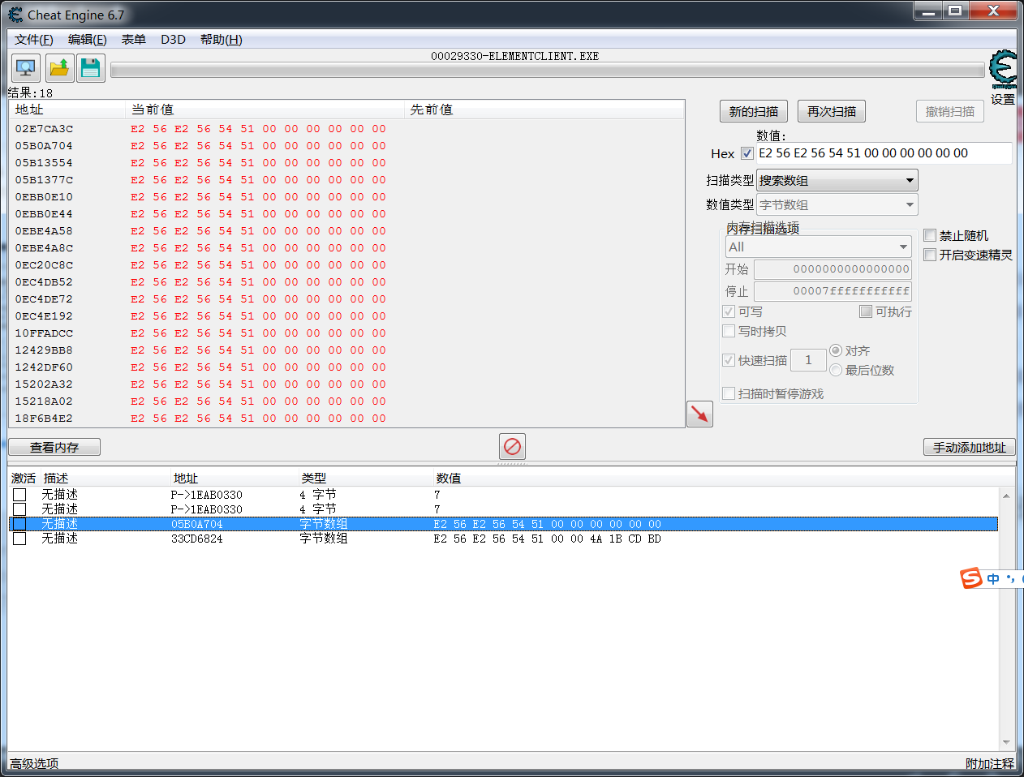Toggle the Hex checkbox
The height and width of the screenshot is (777, 1024).
click(x=747, y=153)
